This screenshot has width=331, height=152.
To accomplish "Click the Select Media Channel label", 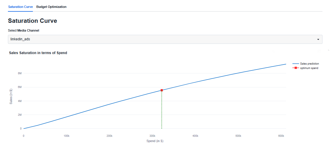I will 23,30.
